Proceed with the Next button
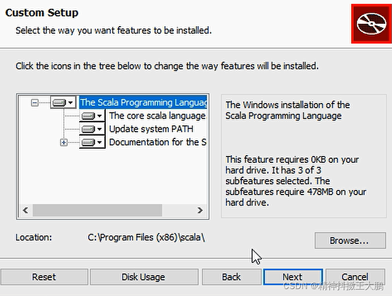 [293, 277]
